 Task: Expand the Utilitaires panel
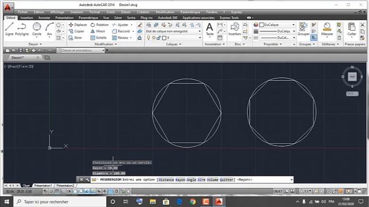(330, 44)
